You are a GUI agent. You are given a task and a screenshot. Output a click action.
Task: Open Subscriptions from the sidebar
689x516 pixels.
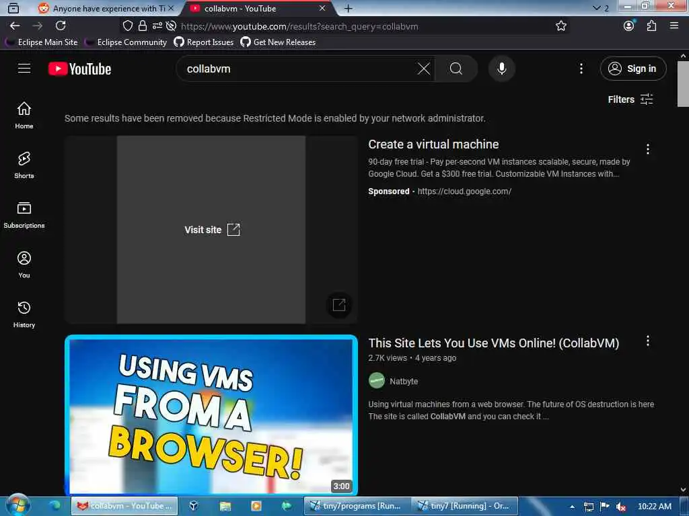pos(24,214)
